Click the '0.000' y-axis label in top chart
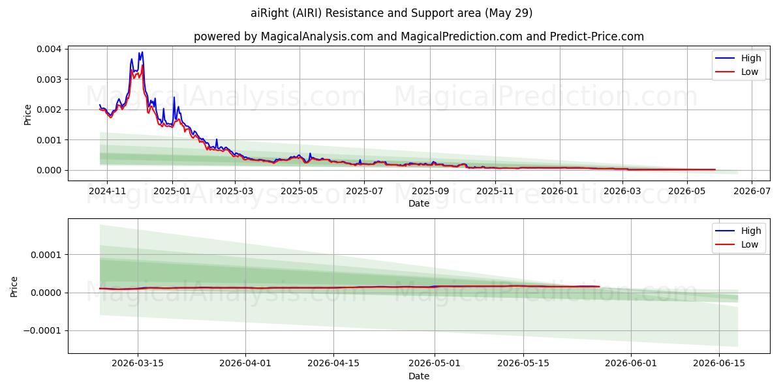The width and height of the screenshot is (783, 391). coord(49,170)
